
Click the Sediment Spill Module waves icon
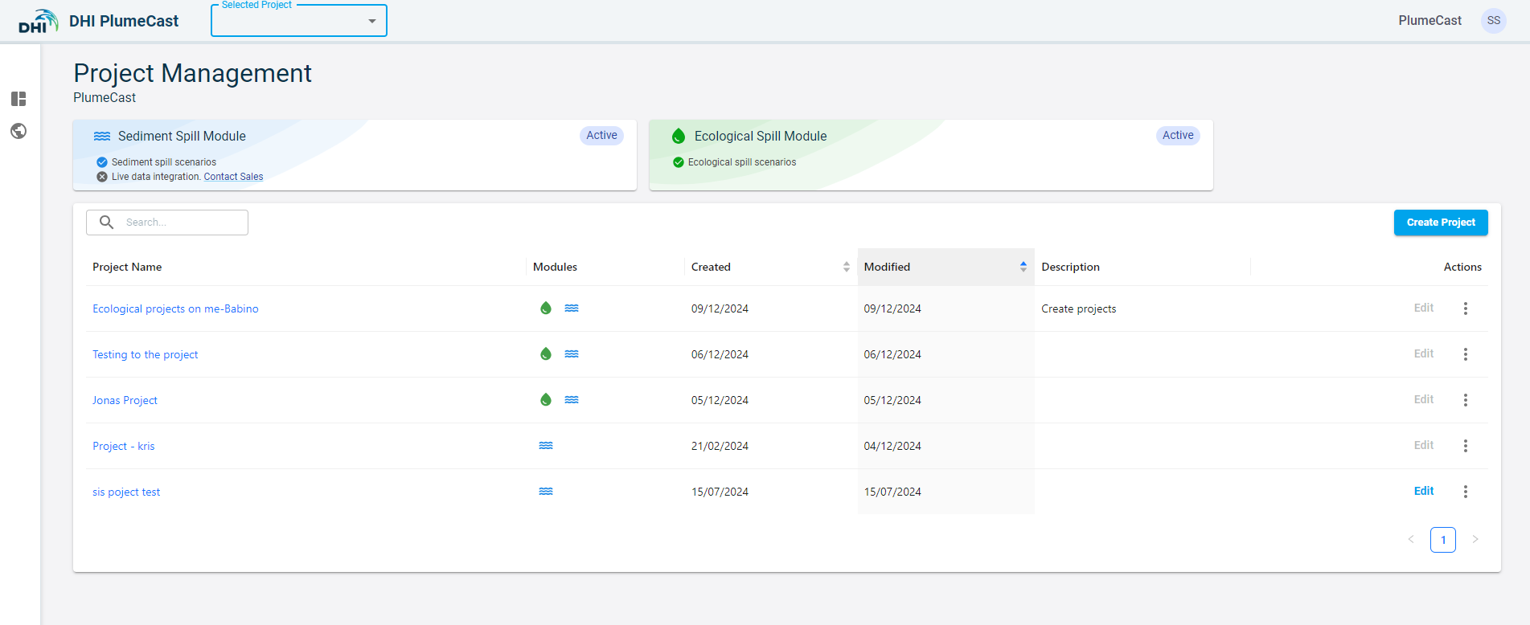pyautogui.click(x=102, y=137)
